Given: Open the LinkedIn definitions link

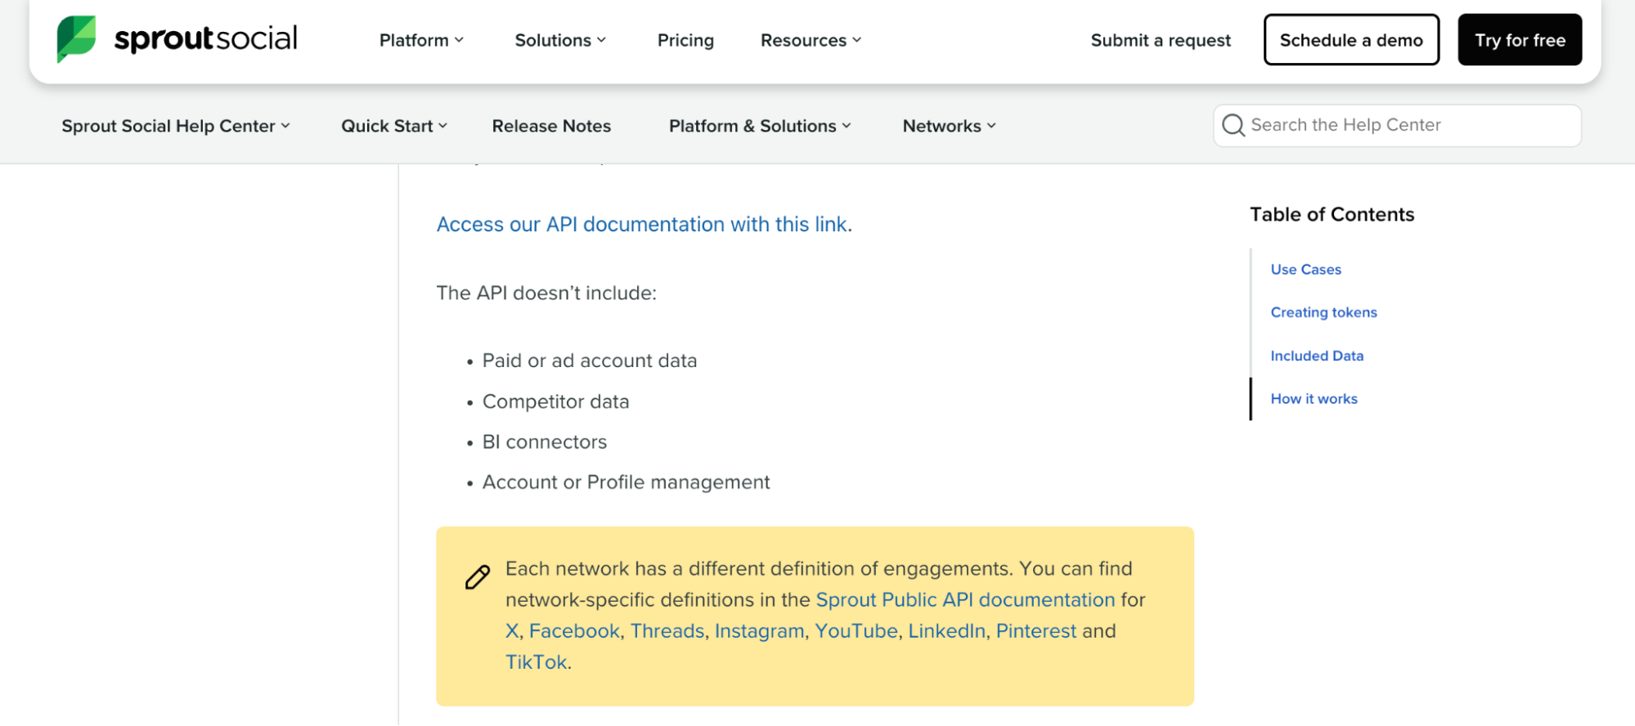Looking at the screenshot, I should tap(946, 630).
